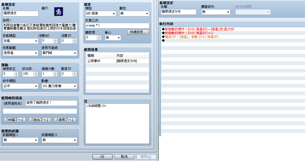This screenshot has height=161, width=305.
Task: Click the 連續次數 spin box
Action: pos(50,74)
